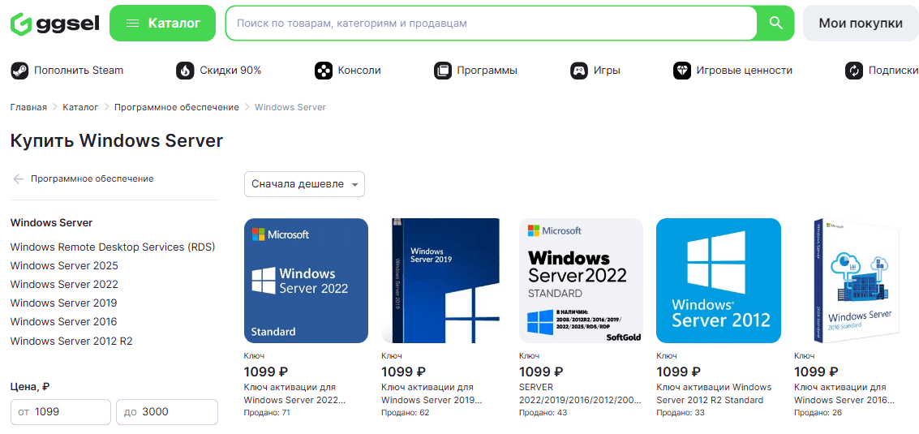This screenshot has width=919, height=434.
Task: Open Консоли category
Action: [359, 71]
